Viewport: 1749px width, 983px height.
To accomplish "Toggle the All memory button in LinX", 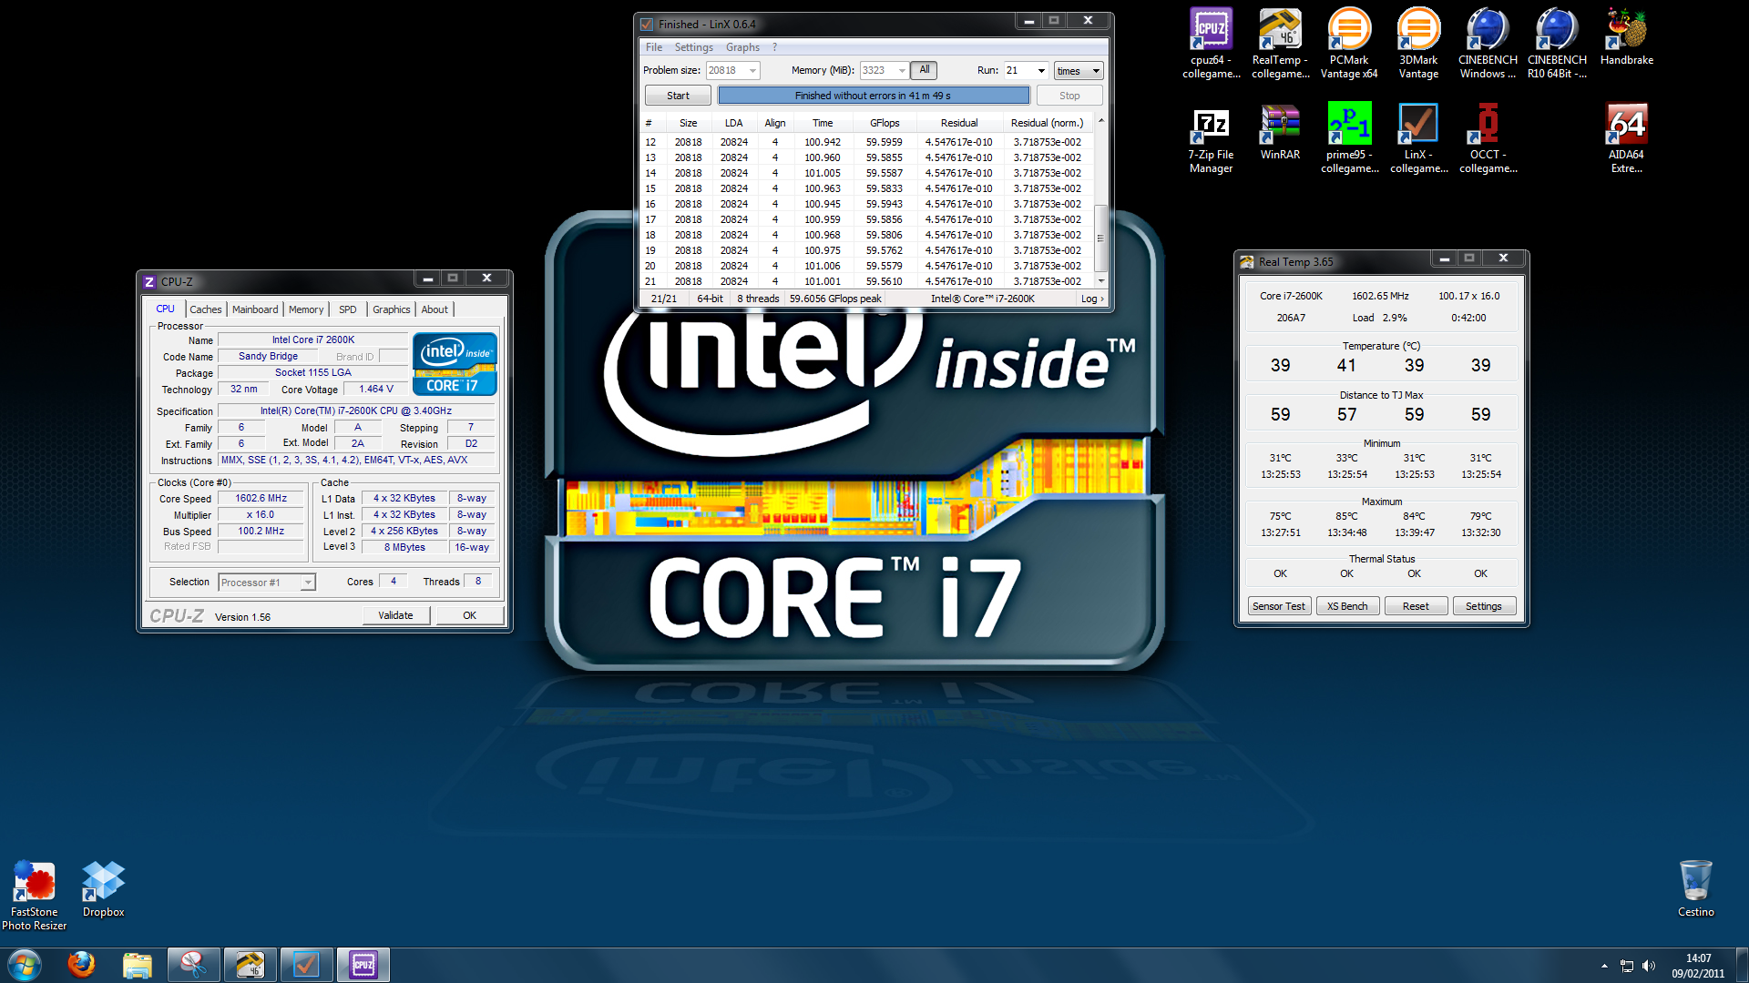I will pos(924,70).
